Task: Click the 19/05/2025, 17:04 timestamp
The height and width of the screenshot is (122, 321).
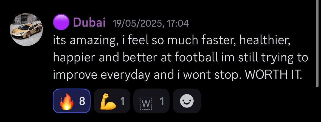Action: [151, 23]
